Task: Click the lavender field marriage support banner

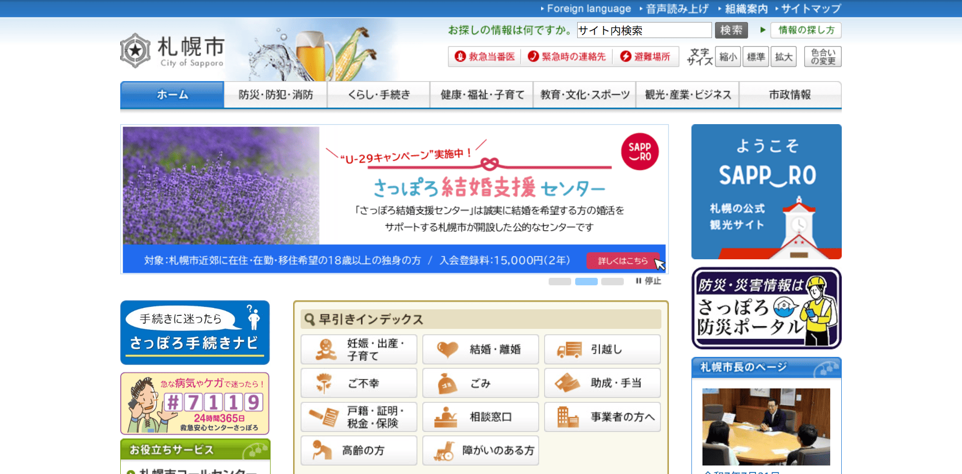Action: point(394,199)
